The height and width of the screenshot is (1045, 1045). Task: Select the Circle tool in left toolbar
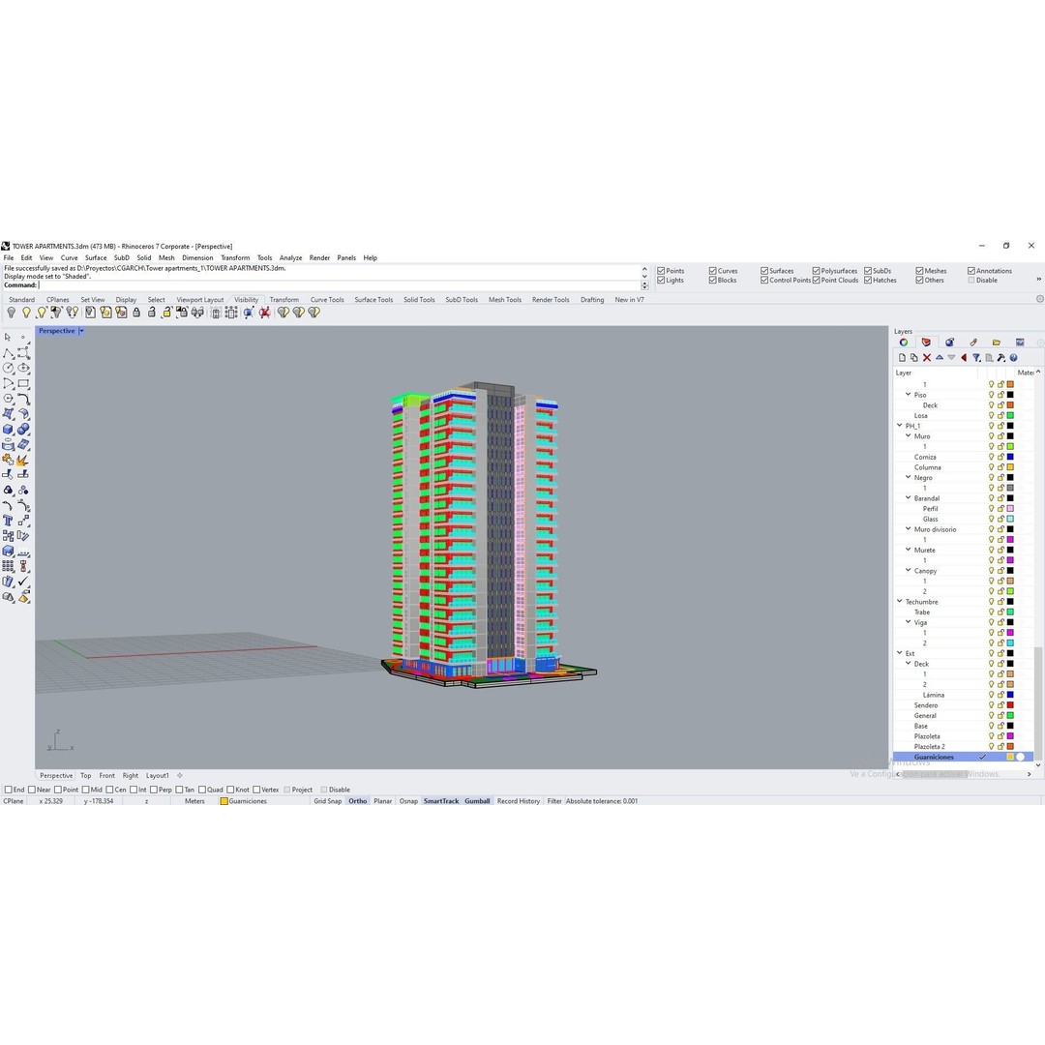pos(8,368)
